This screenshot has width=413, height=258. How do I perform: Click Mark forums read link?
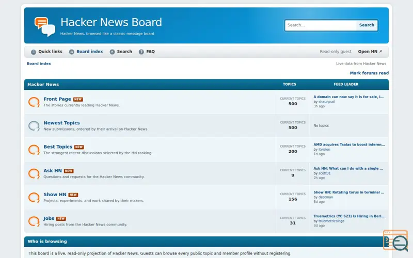click(369, 73)
